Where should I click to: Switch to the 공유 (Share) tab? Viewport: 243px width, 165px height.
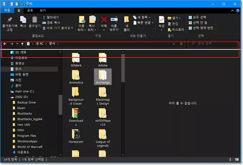coord(30,10)
